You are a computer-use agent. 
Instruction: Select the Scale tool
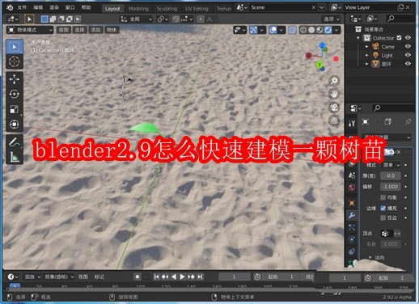coord(15,109)
